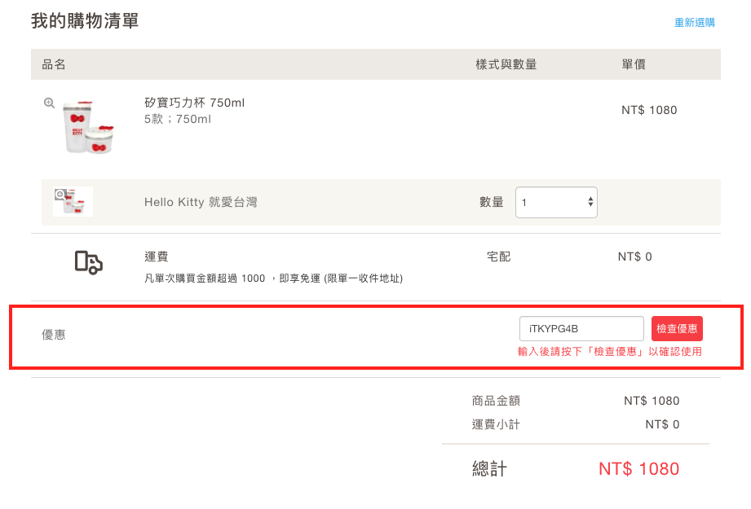
Task: Click the 樣式與數量 column header
Action: pos(506,64)
